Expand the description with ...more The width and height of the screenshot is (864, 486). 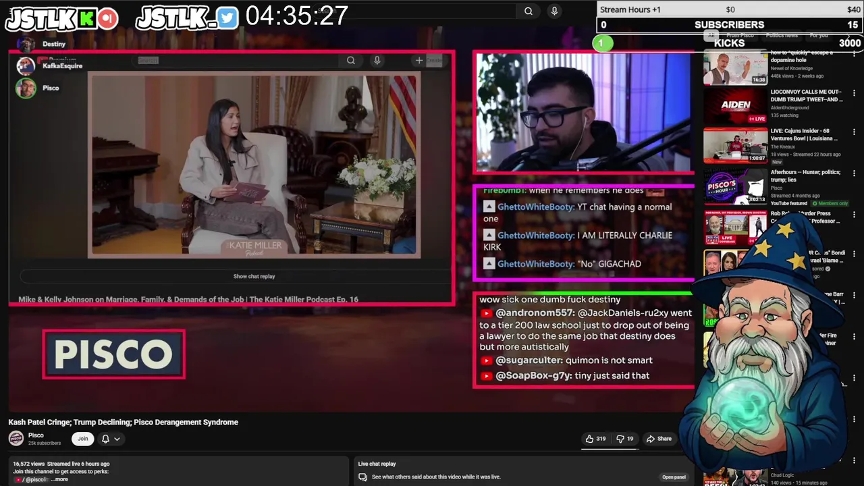click(x=60, y=479)
